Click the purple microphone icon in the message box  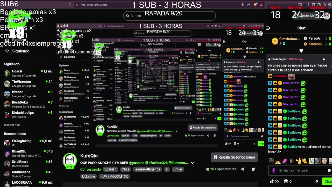(273, 170)
